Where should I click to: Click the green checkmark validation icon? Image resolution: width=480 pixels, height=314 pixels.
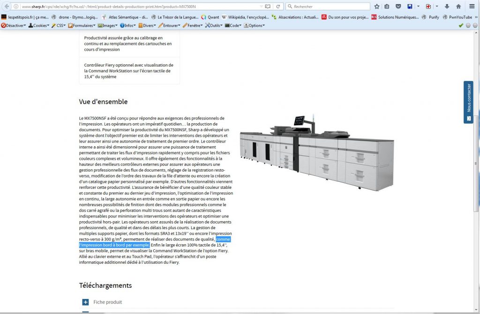(x=461, y=25)
